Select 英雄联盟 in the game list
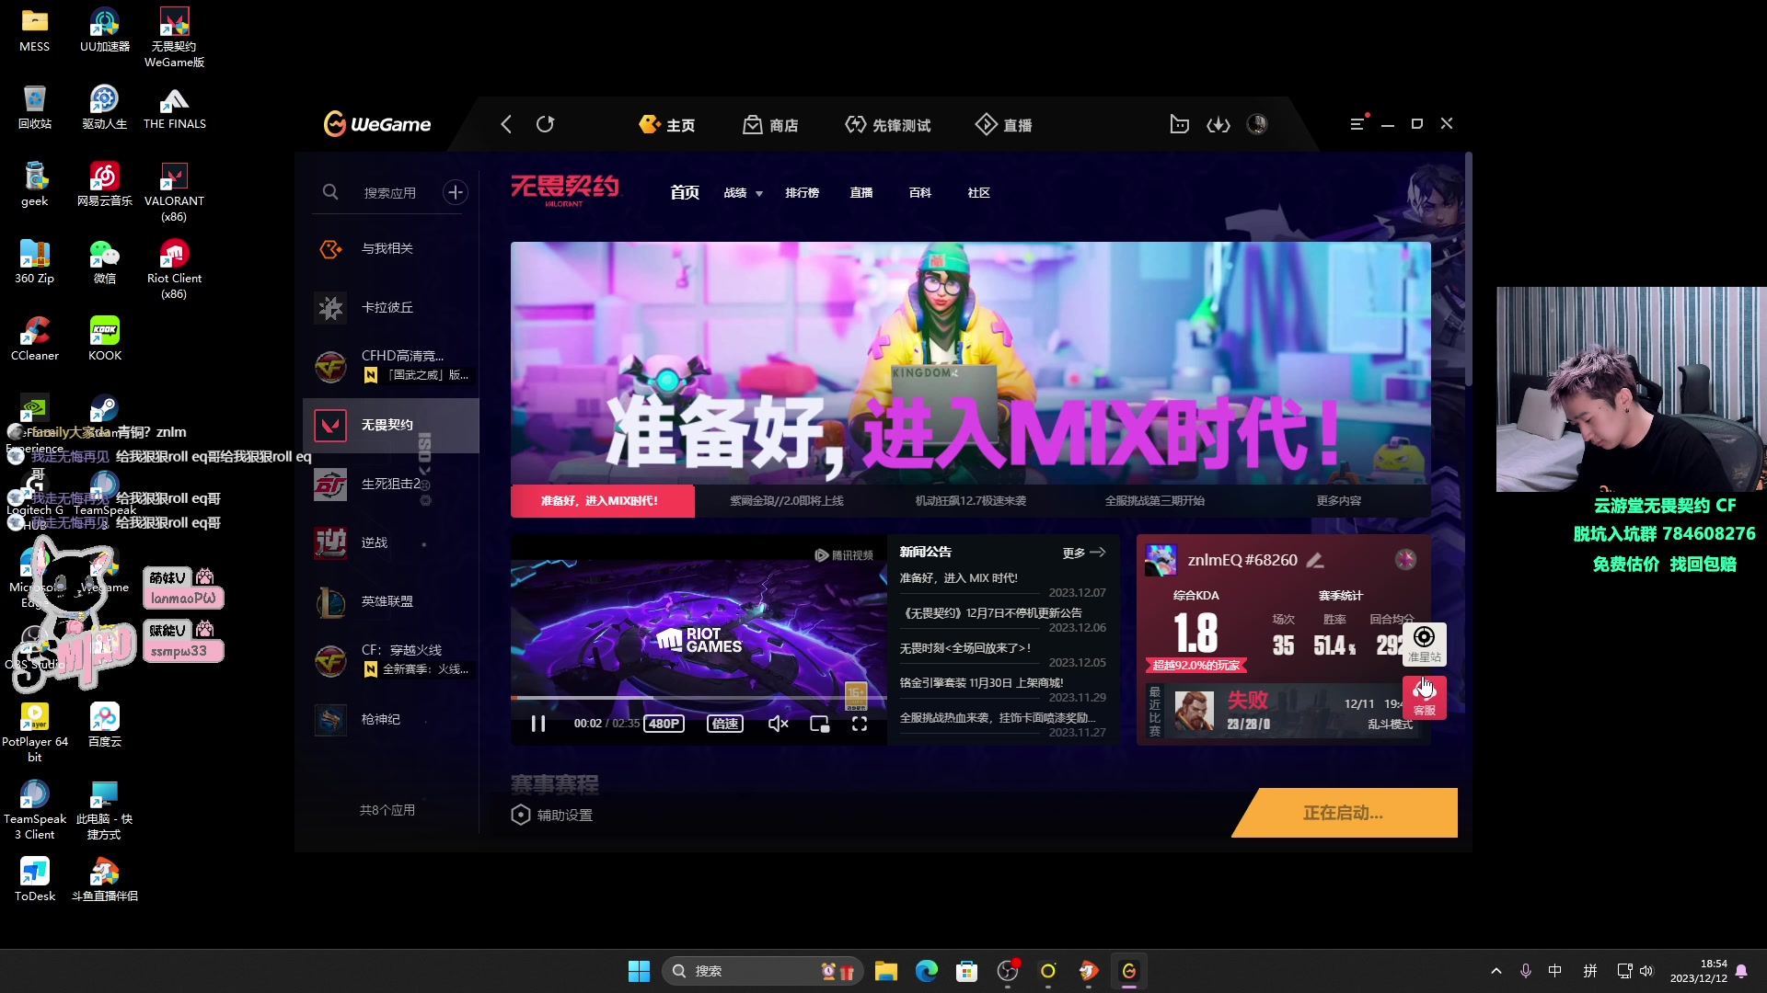Screen dimensions: 1767x993 tap(391, 601)
